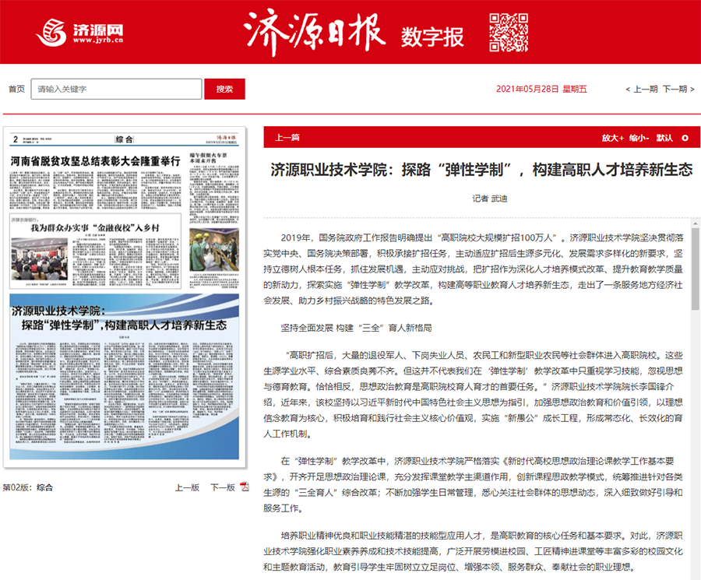Go to 下一版 next page
Screen dimensions: 701x580
[223, 487]
